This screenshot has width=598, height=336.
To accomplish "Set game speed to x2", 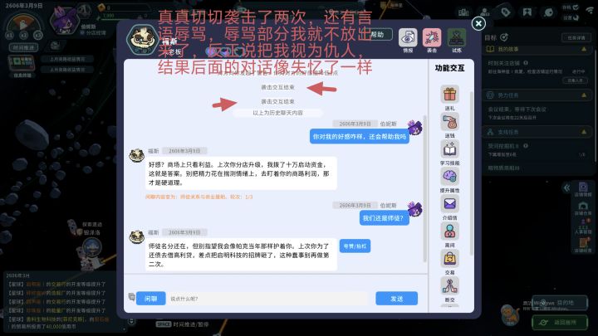I will tap(23, 35).
